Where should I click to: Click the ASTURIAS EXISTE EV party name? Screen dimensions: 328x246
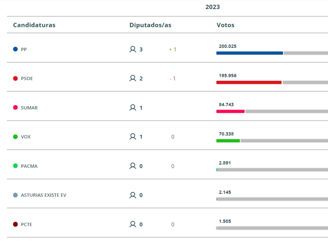(43, 195)
